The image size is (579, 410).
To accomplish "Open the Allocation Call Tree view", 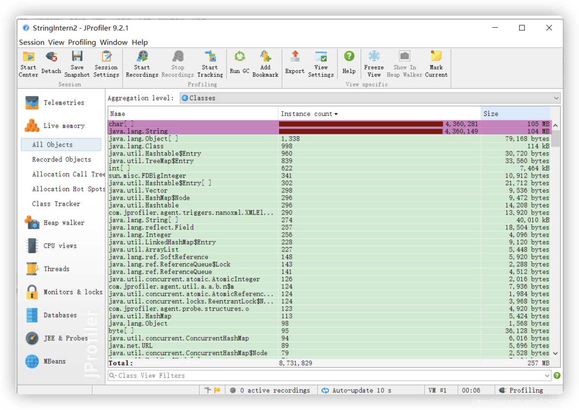I will coord(69,174).
